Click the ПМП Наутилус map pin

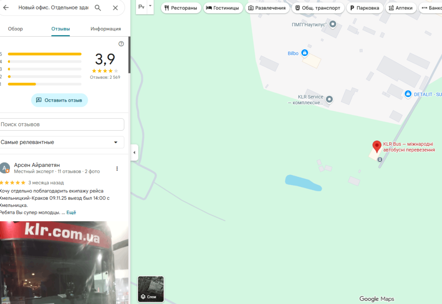tap(333, 24)
